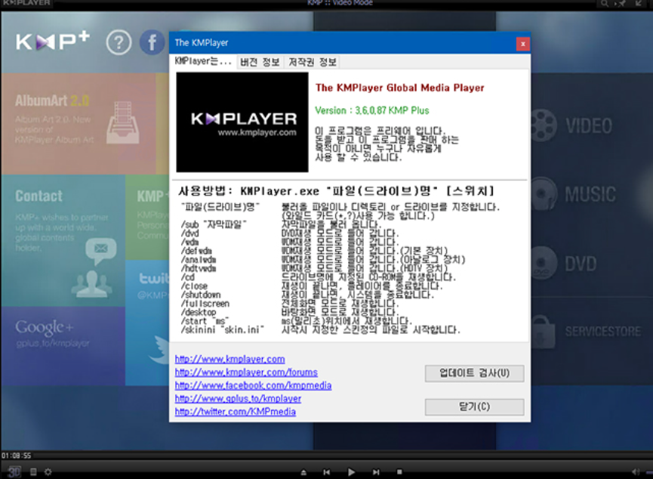Open the settings gear in bottom bar
This screenshot has width=653, height=479.
click(48, 471)
